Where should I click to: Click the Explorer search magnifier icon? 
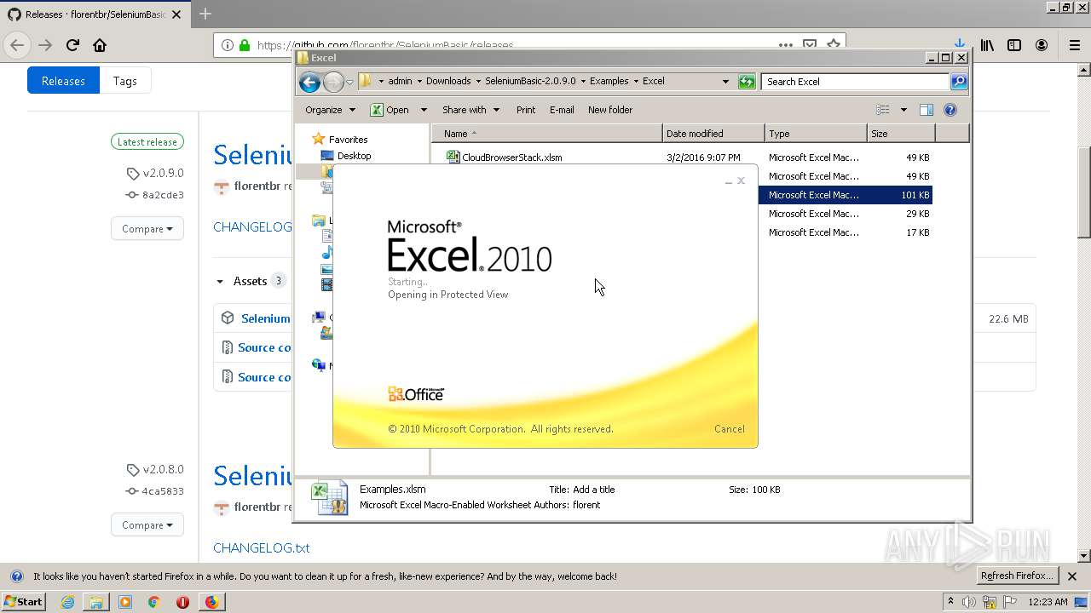click(x=959, y=82)
